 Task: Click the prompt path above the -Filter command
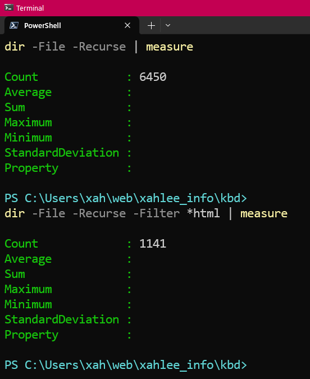(126, 198)
